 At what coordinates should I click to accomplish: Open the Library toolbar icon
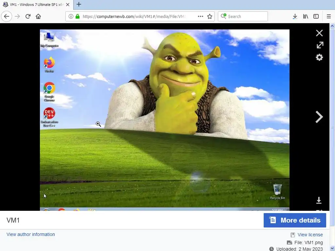(x=306, y=16)
